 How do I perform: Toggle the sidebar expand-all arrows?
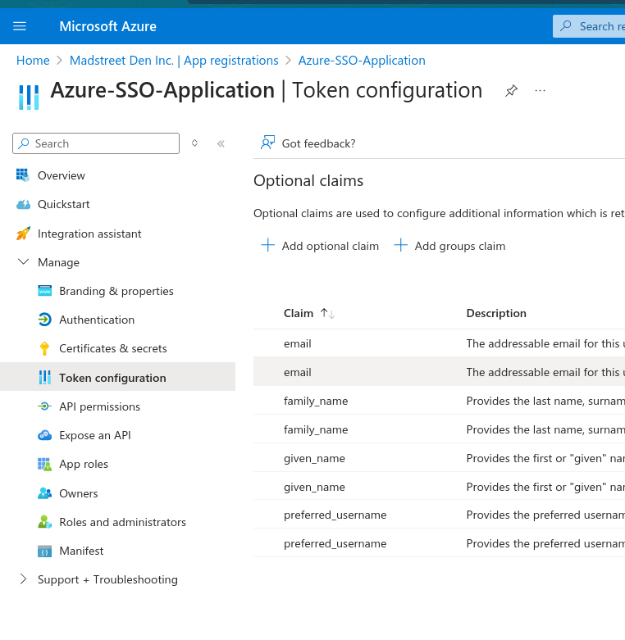[194, 143]
